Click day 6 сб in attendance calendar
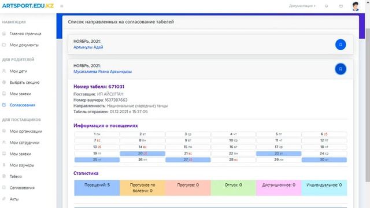The image size is (370, 208). (324, 134)
